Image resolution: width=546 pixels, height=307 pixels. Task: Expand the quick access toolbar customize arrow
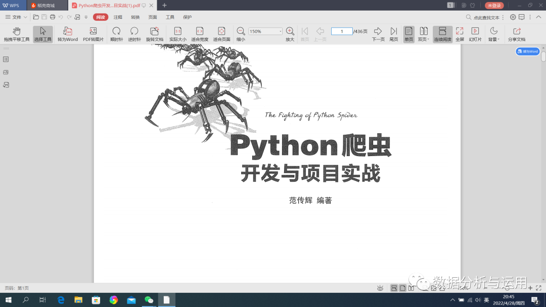point(86,17)
